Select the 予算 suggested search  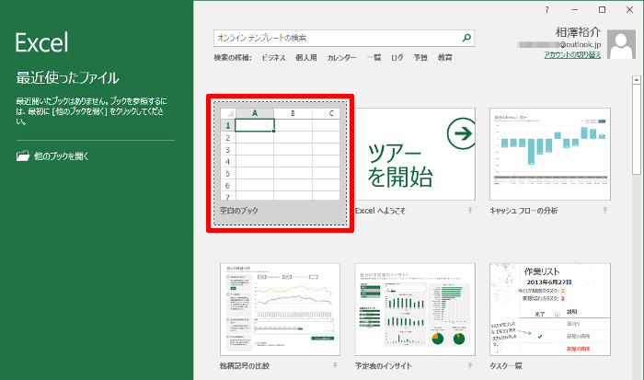(x=420, y=58)
